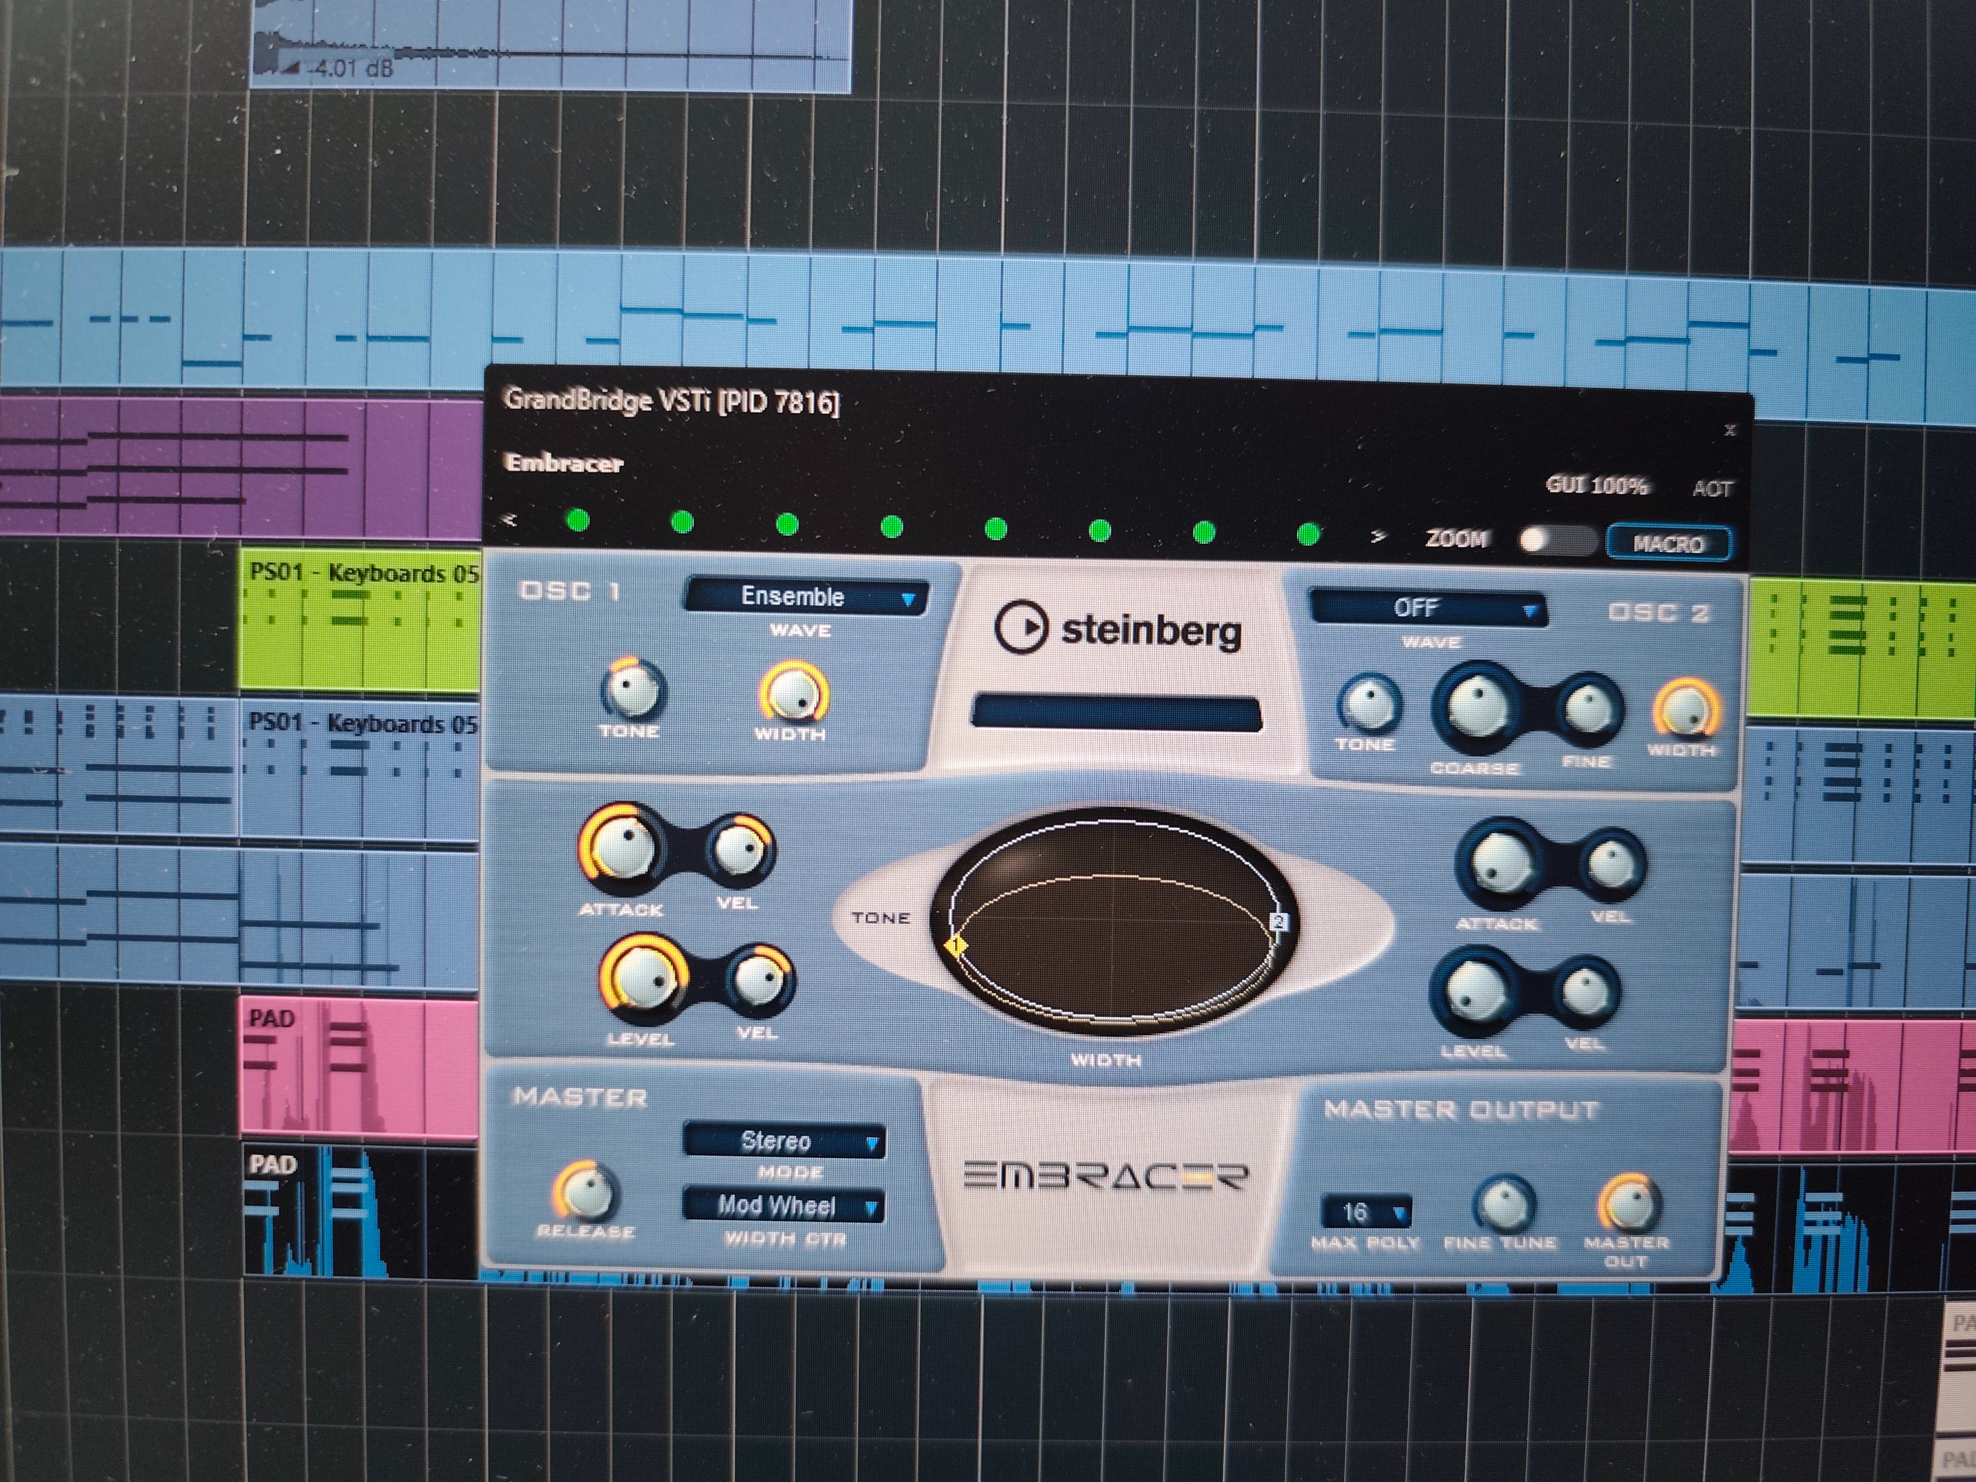Image resolution: width=1976 pixels, height=1482 pixels.
Task: Click the next arrow after the green dots
Action: (x=1378, y=536)
